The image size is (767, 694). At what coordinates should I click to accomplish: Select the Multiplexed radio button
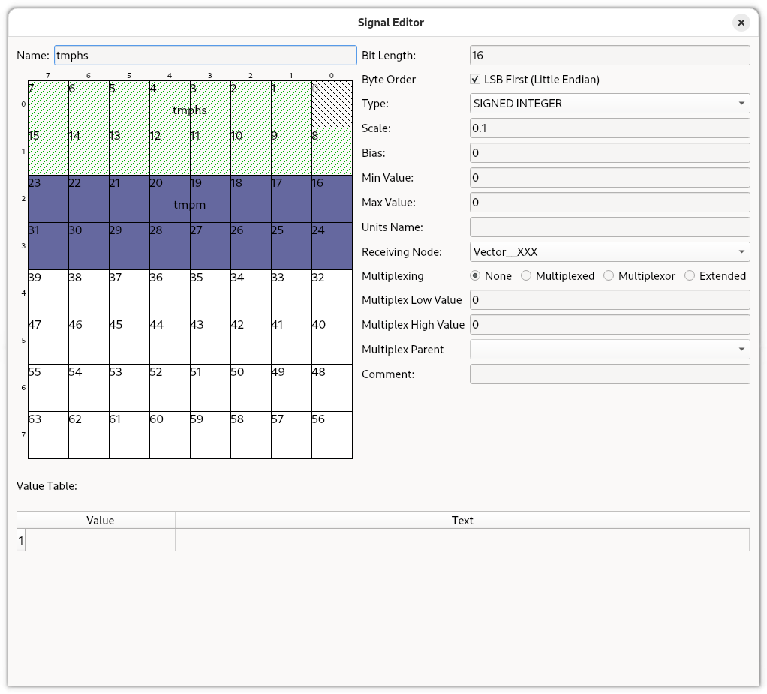[x=526, y=276]
